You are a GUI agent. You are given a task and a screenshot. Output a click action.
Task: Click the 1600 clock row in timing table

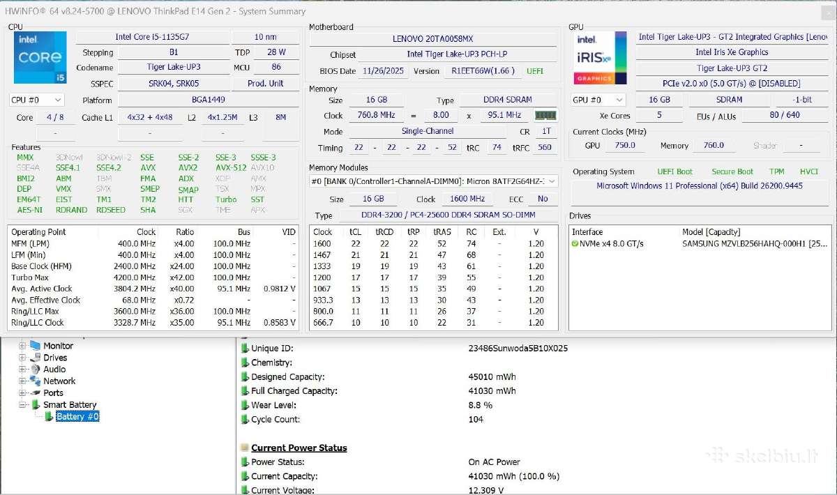432,243
